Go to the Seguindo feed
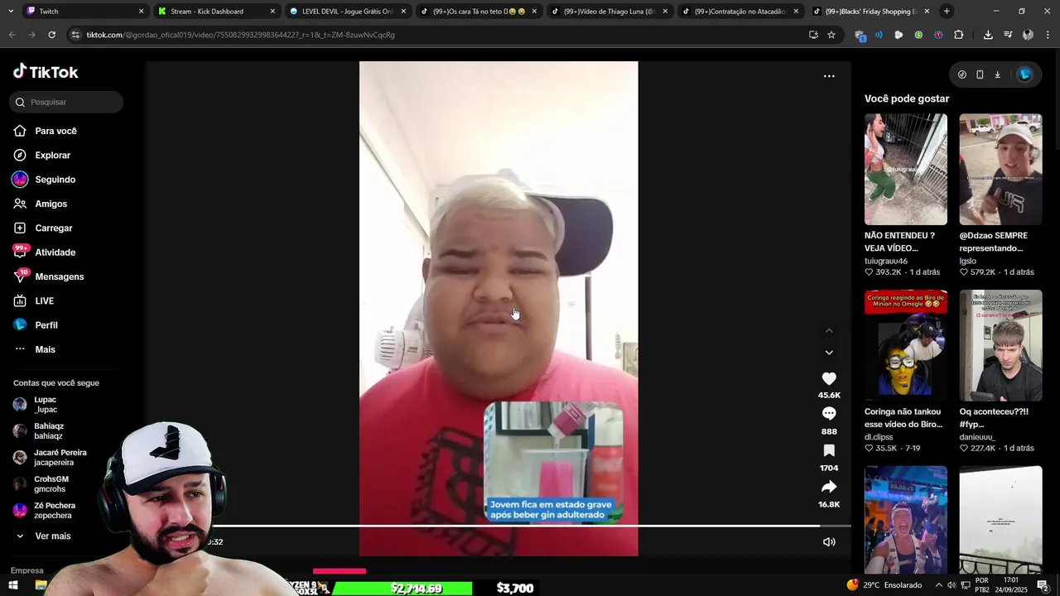The width and height of the screenshot is (1060, 596). click(x=55, y=180)
